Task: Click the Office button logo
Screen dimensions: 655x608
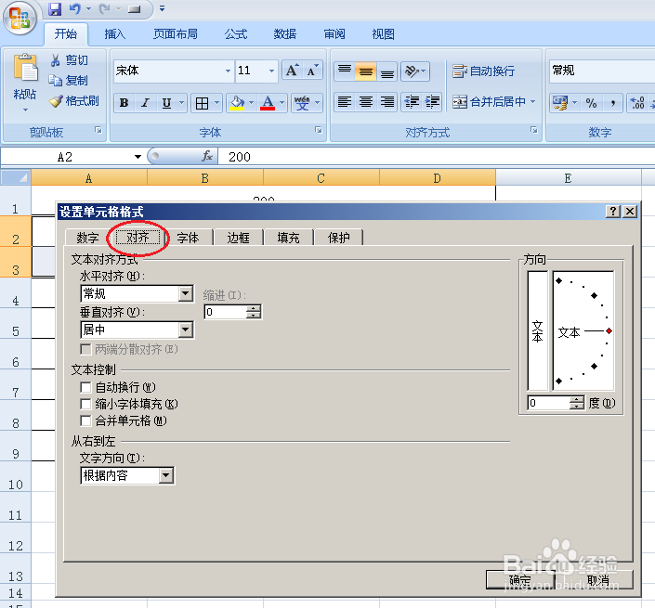Action: tap(20, 19)
